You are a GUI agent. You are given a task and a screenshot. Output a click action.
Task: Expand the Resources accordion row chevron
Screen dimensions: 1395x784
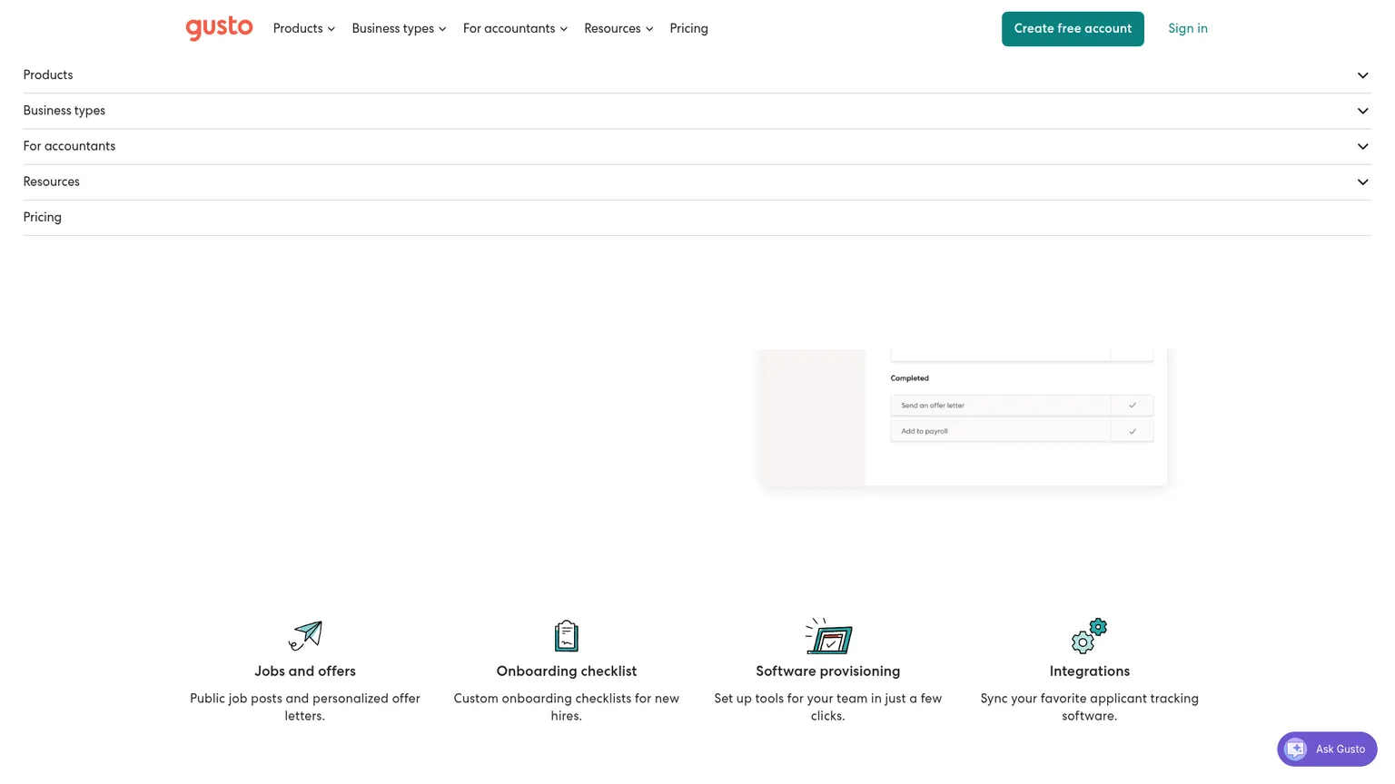pyautogui.click(x=1362, y=182)
